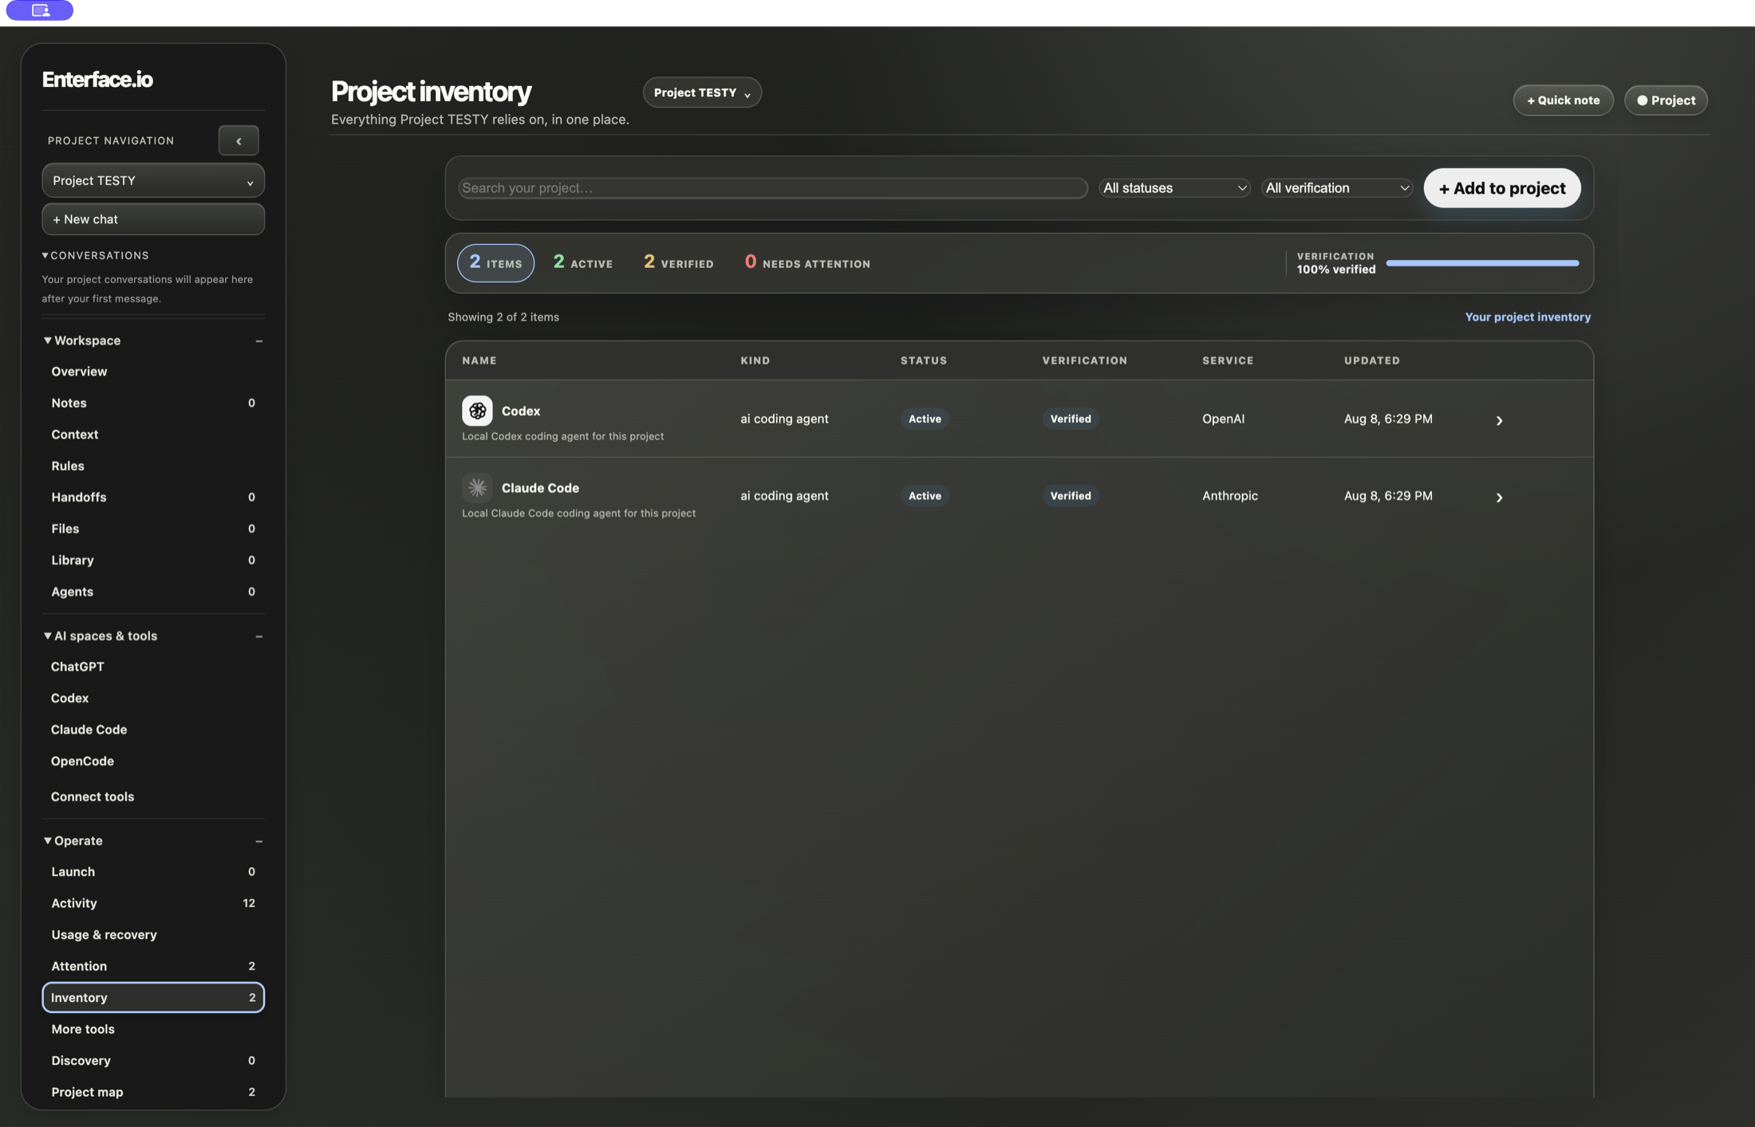The width and height of the screenshot is (1755, 1127).
Task: Open the All verification filter dropdown
Action: 1336,187
